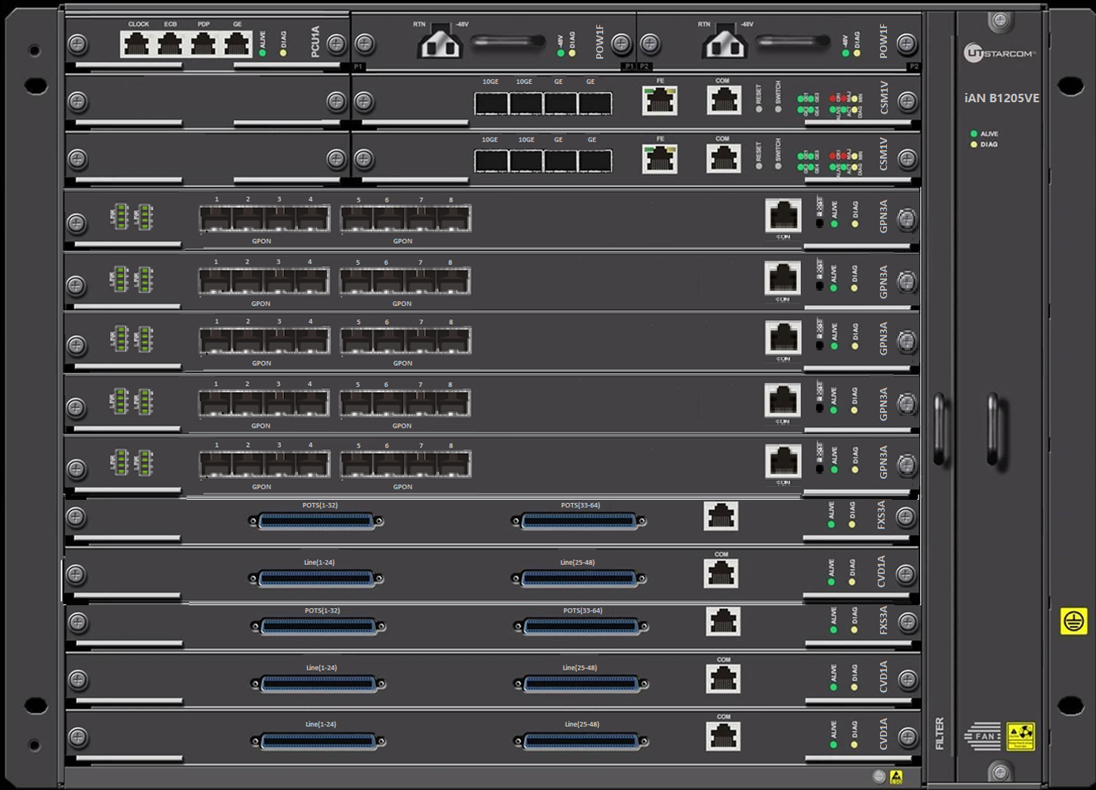
Task: Click the Line(25-48) connector on the bottom CVD1A card
Action: [x=581, y=742]
